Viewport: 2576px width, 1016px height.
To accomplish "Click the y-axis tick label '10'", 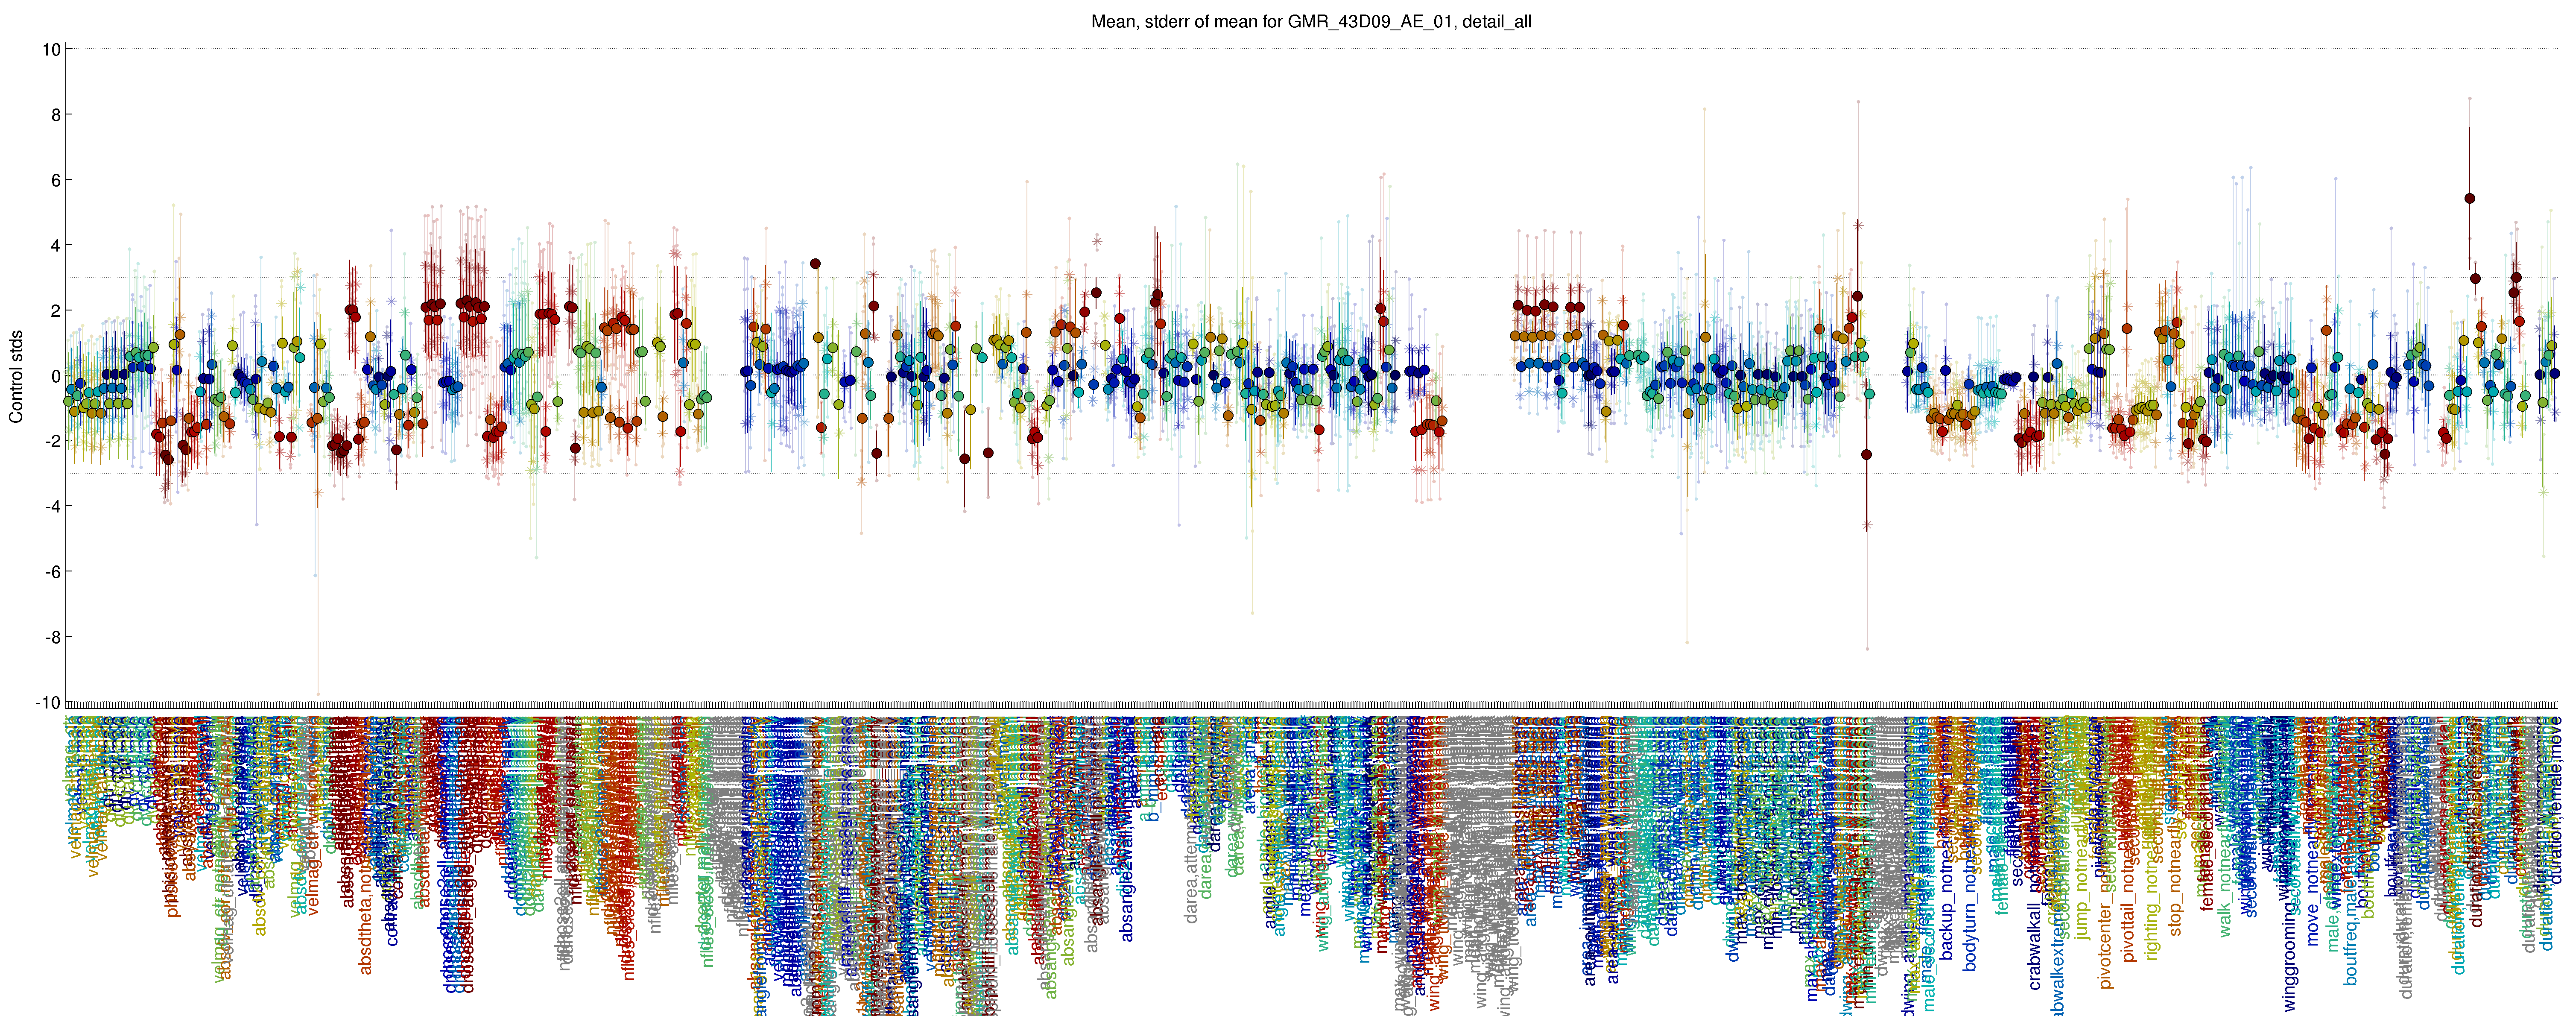I will (x=51, y=49).
